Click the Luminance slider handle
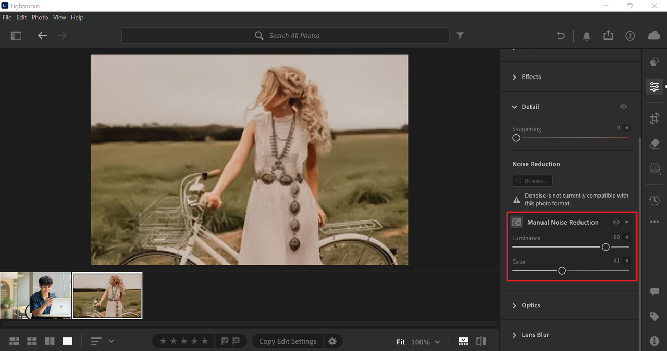Screen dimensions: 667x351 point(606,247)
